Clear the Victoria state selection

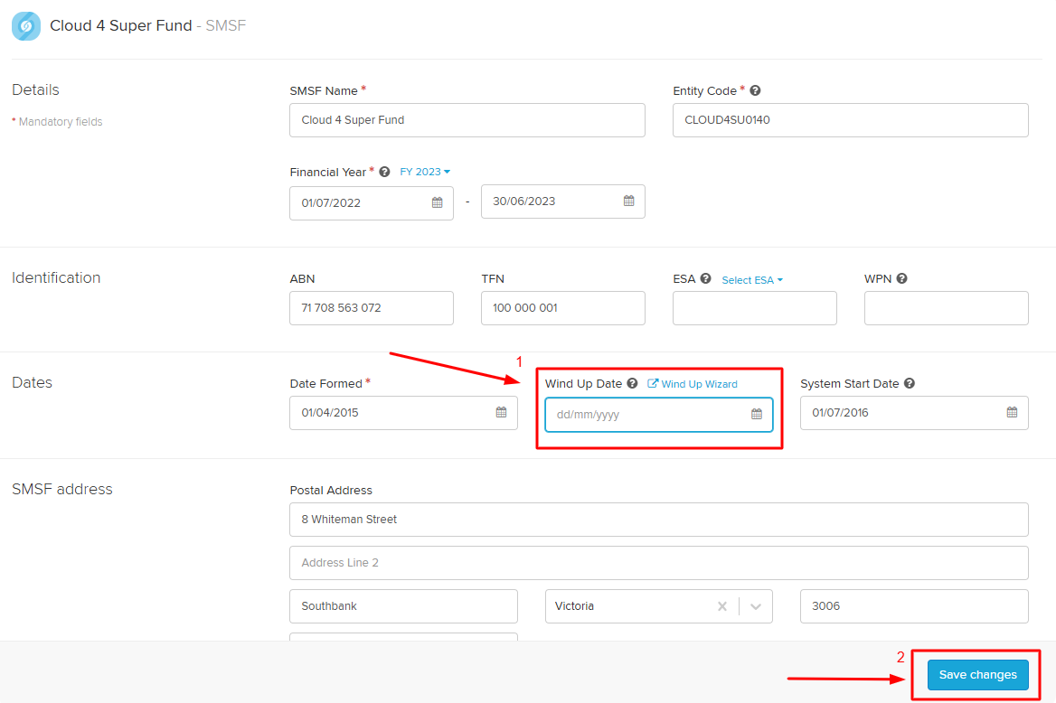pos(721,606)
